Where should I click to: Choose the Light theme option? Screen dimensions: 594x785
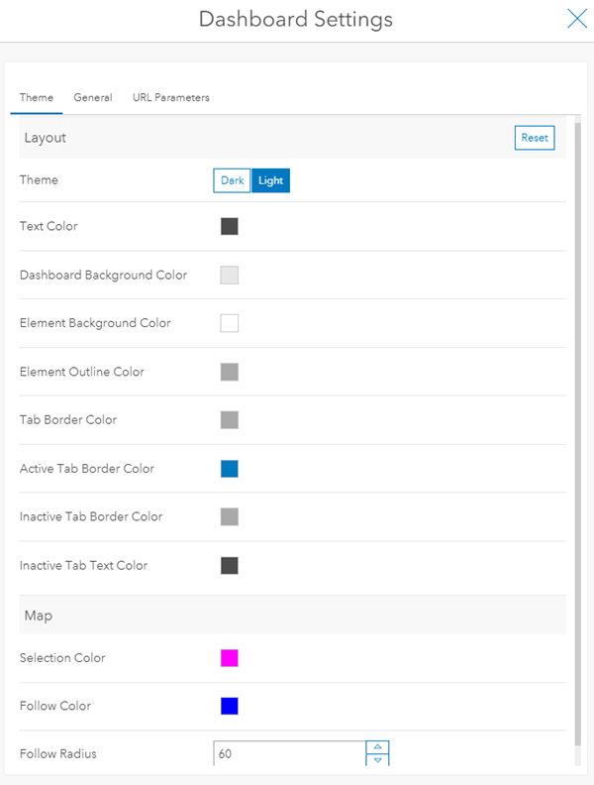270,180
